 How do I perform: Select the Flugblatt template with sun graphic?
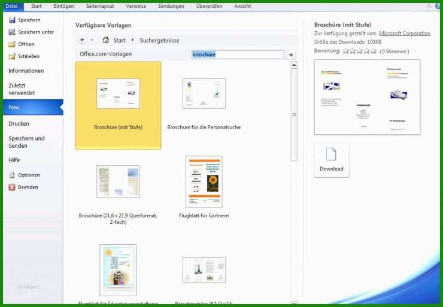pyautogui.click(x=118, y=270)
